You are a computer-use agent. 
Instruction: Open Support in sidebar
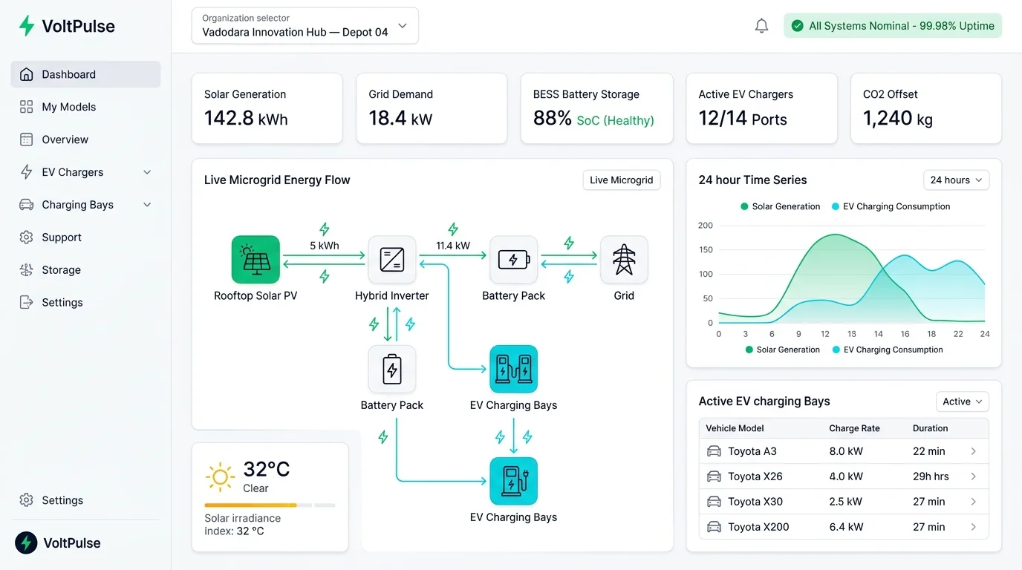coord(85,237)
